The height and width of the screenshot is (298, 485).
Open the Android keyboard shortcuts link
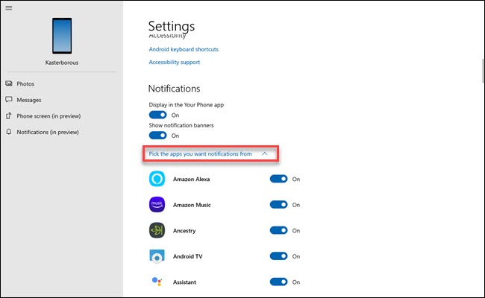pyautogui.click(x=184, y=49)
